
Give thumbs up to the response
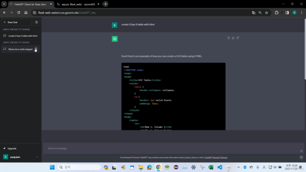coord(233,38)
